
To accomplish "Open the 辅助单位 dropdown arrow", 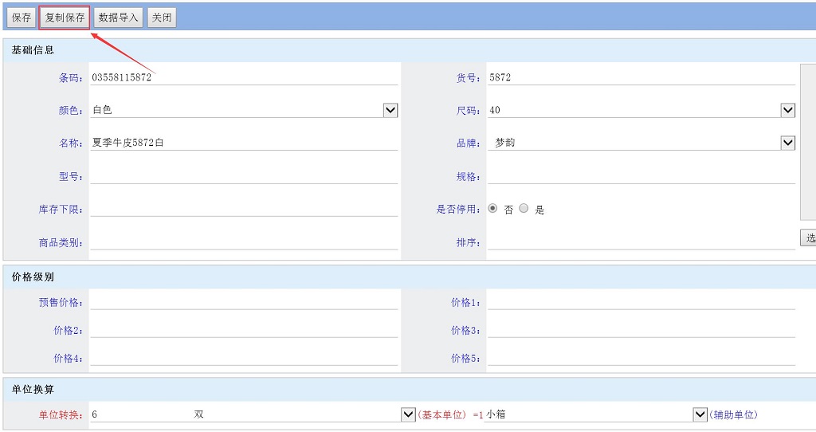I will pyautogui.click(x=700, y=414).
